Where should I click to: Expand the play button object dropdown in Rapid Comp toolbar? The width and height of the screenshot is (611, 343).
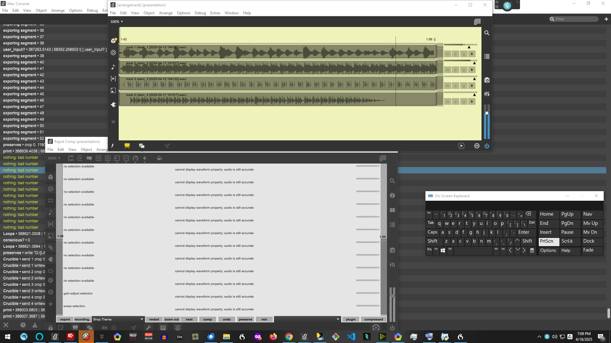pyautogui.click(x=117, y=162)
